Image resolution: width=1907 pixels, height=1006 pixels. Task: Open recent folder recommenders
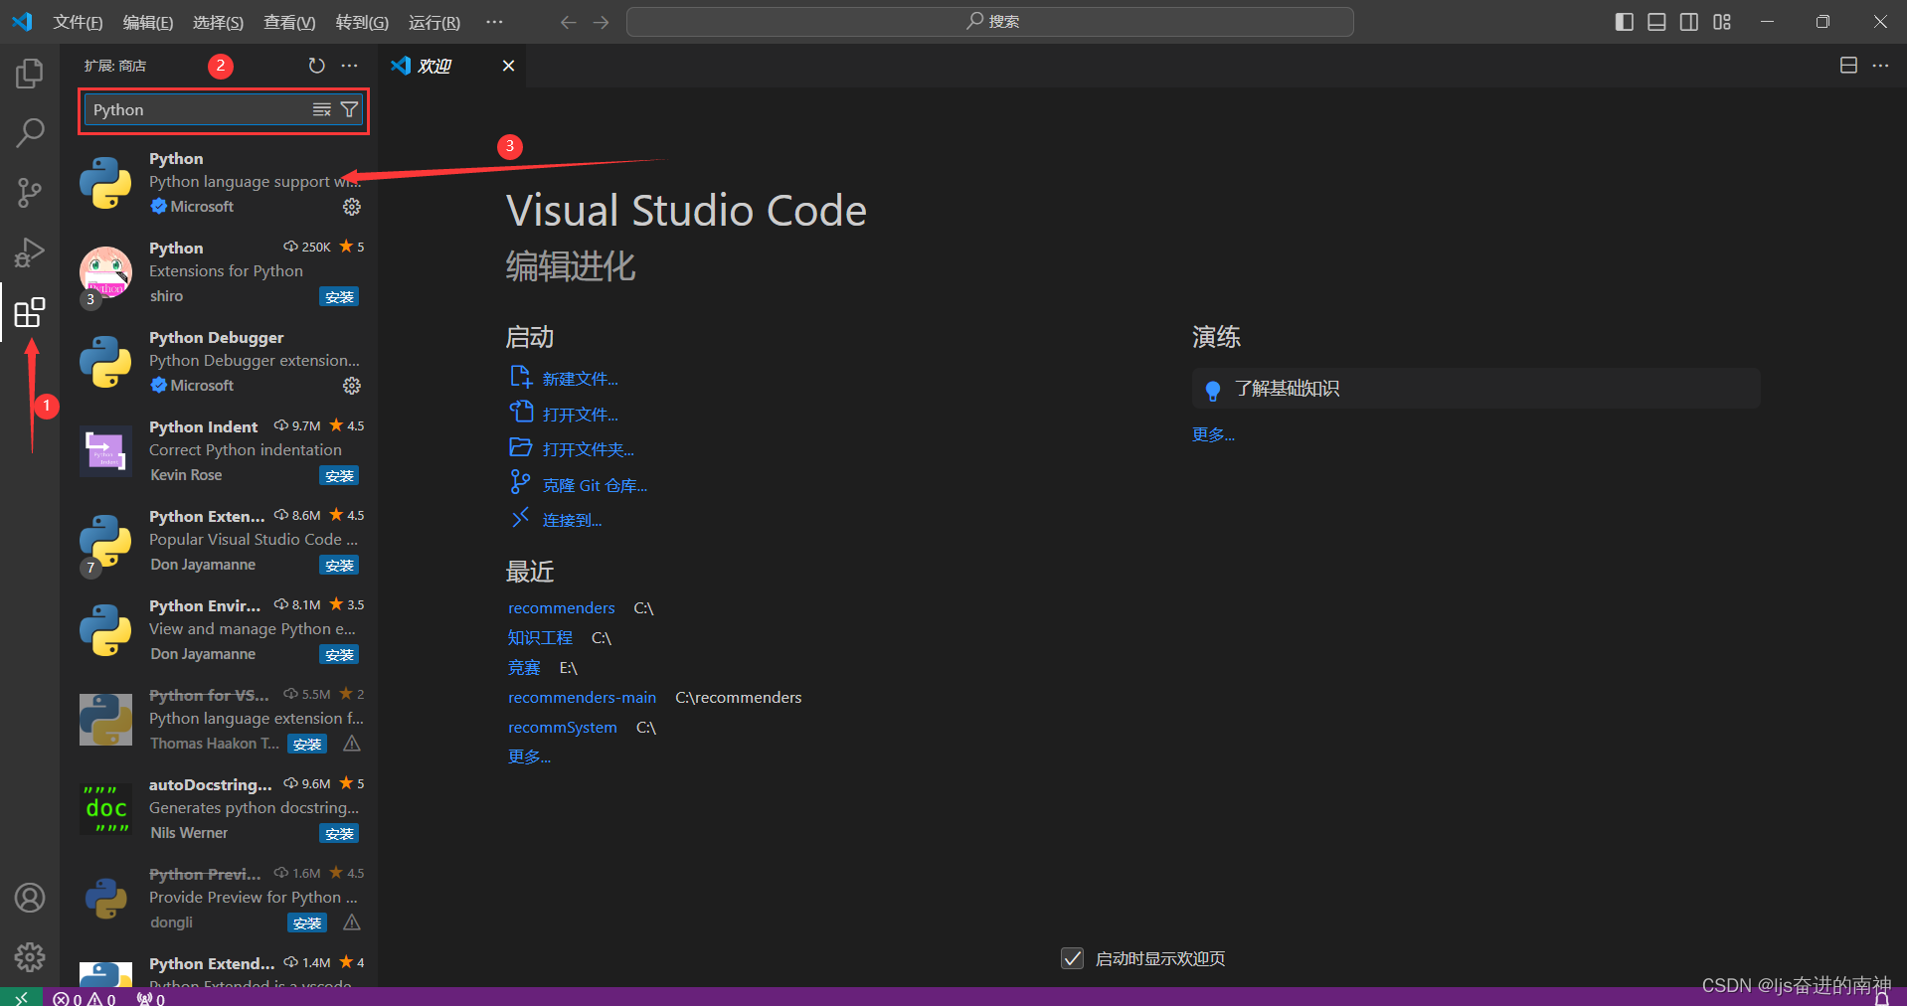[562, 608]
